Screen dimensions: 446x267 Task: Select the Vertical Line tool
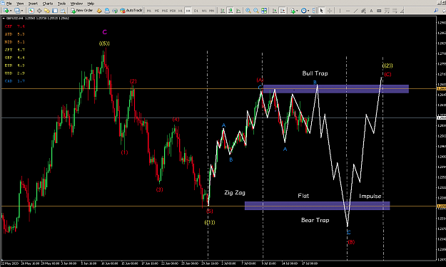(340, 11)
